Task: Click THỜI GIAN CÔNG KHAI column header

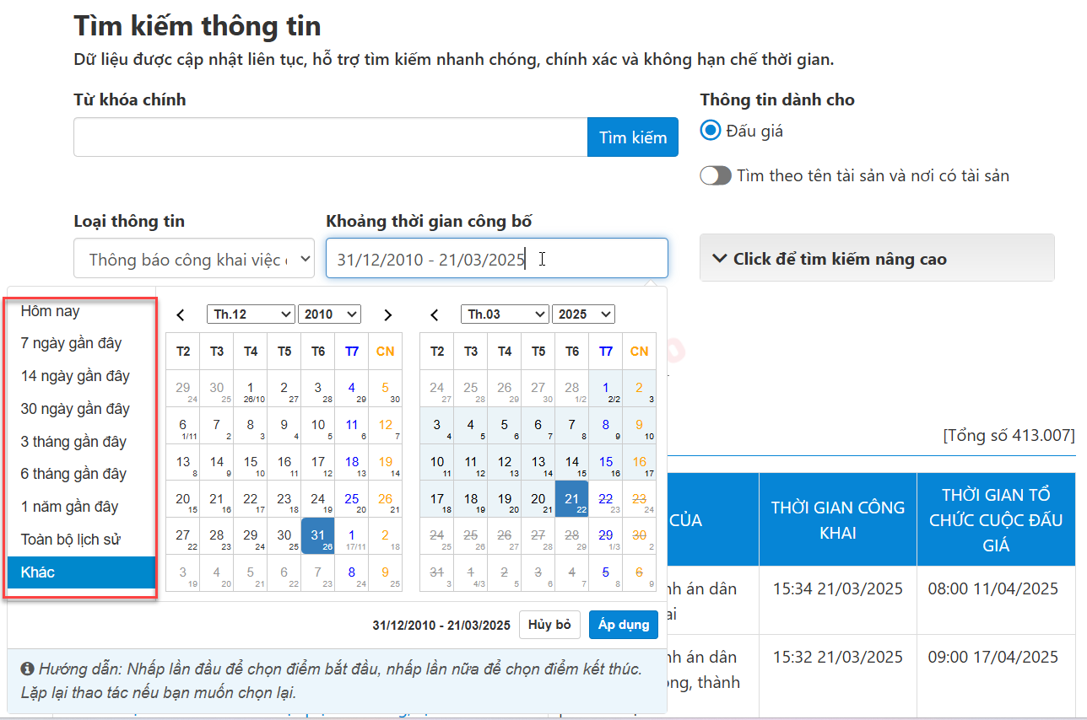Action: click(837, 519)
